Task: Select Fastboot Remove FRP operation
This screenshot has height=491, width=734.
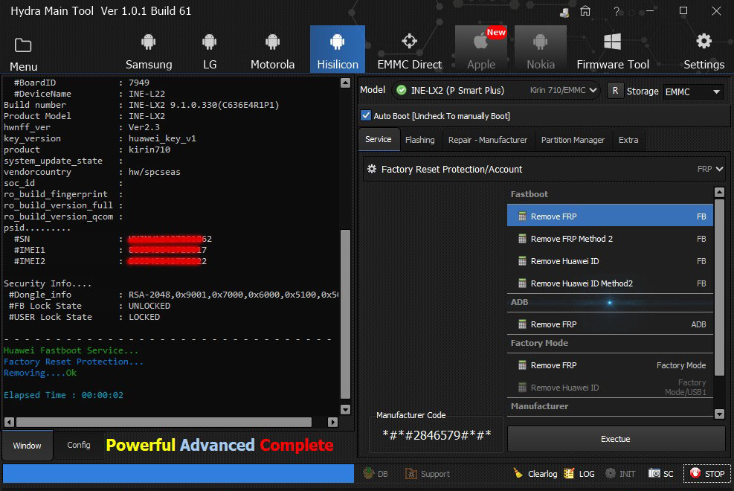Action: [x=610, y=216]
